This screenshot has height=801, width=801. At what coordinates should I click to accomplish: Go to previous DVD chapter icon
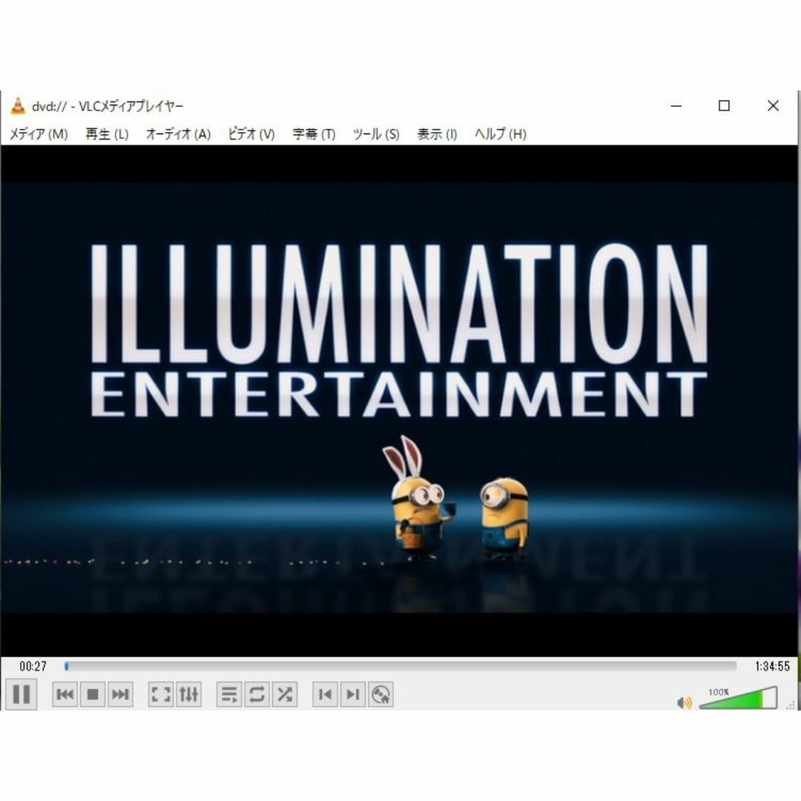[325, 694]
